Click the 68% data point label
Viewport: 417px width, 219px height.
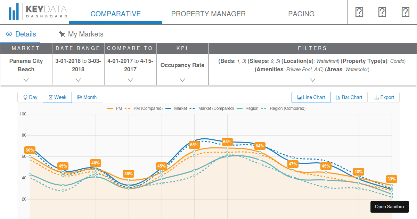tap(227, 142)
